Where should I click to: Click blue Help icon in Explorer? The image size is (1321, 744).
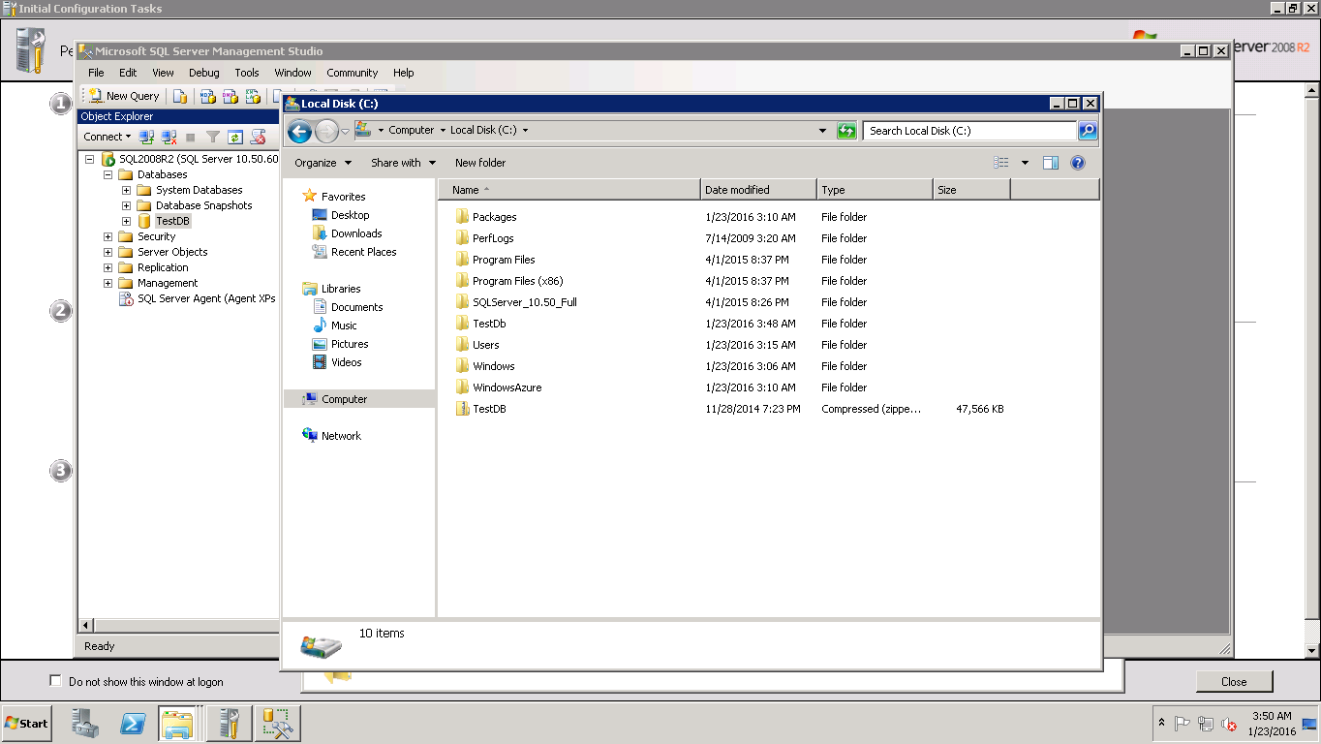point(1078,163)
